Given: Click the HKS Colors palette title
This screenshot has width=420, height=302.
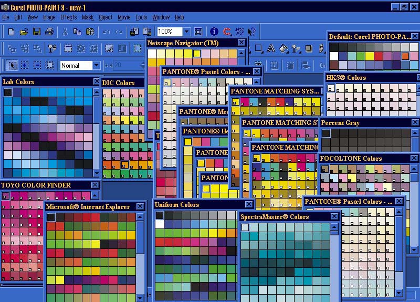Looking at the screenshot, I should click(x=346, y=78).
